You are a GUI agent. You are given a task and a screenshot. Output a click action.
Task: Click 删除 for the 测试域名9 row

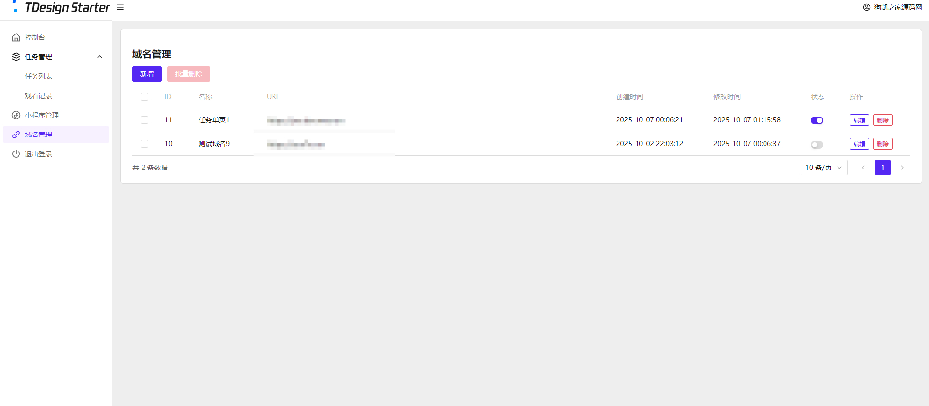click(x=882, y=144)
